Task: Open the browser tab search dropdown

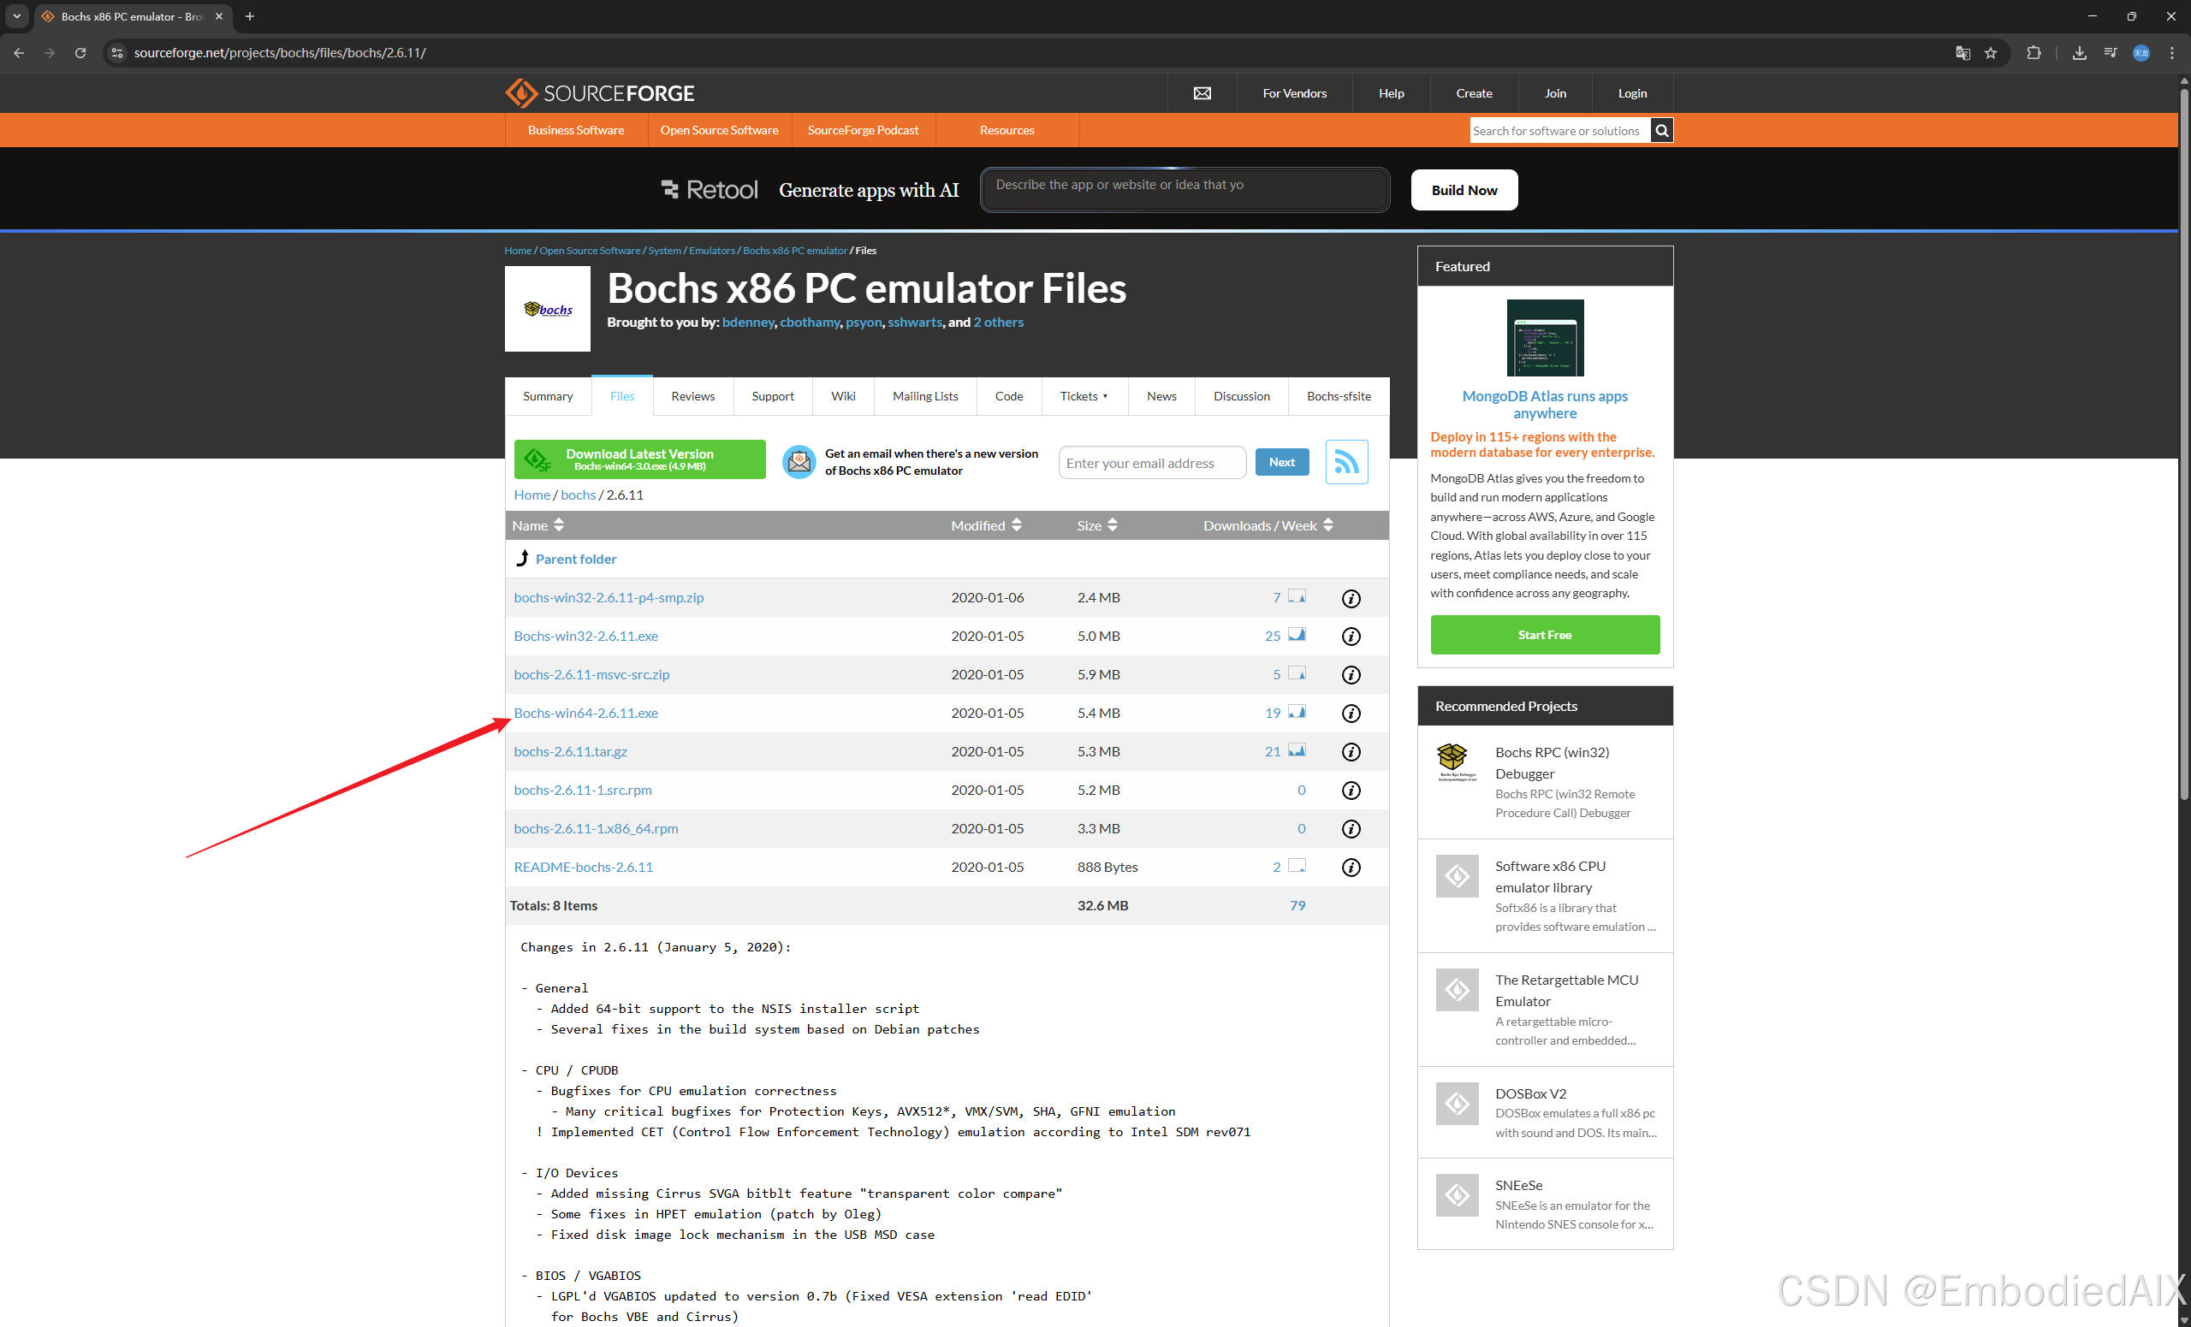Action: (x=17, y=16)
